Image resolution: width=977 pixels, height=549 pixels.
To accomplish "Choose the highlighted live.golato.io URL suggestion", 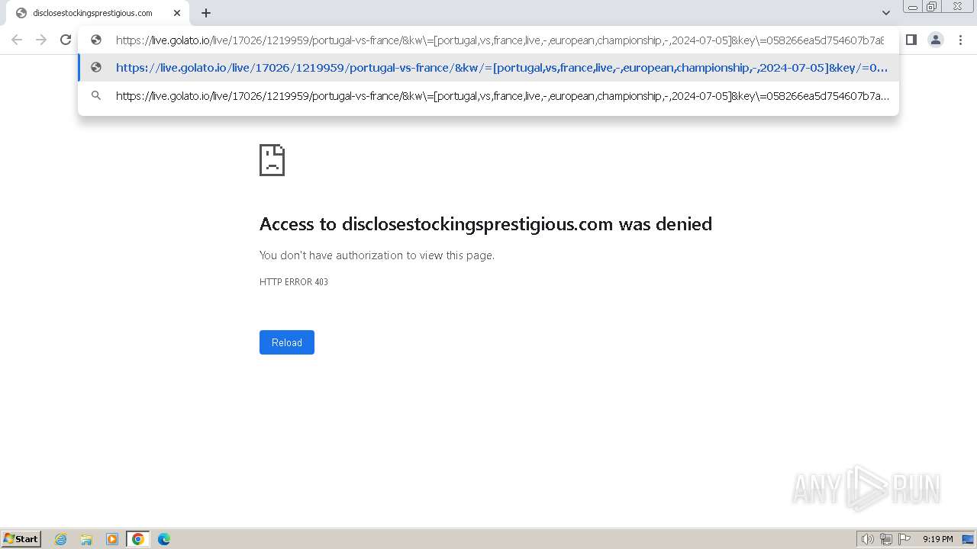I will point(488,68).
